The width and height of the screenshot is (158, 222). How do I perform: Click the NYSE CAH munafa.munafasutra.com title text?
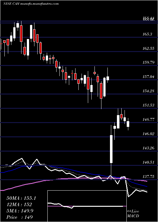tap(31, 4)
